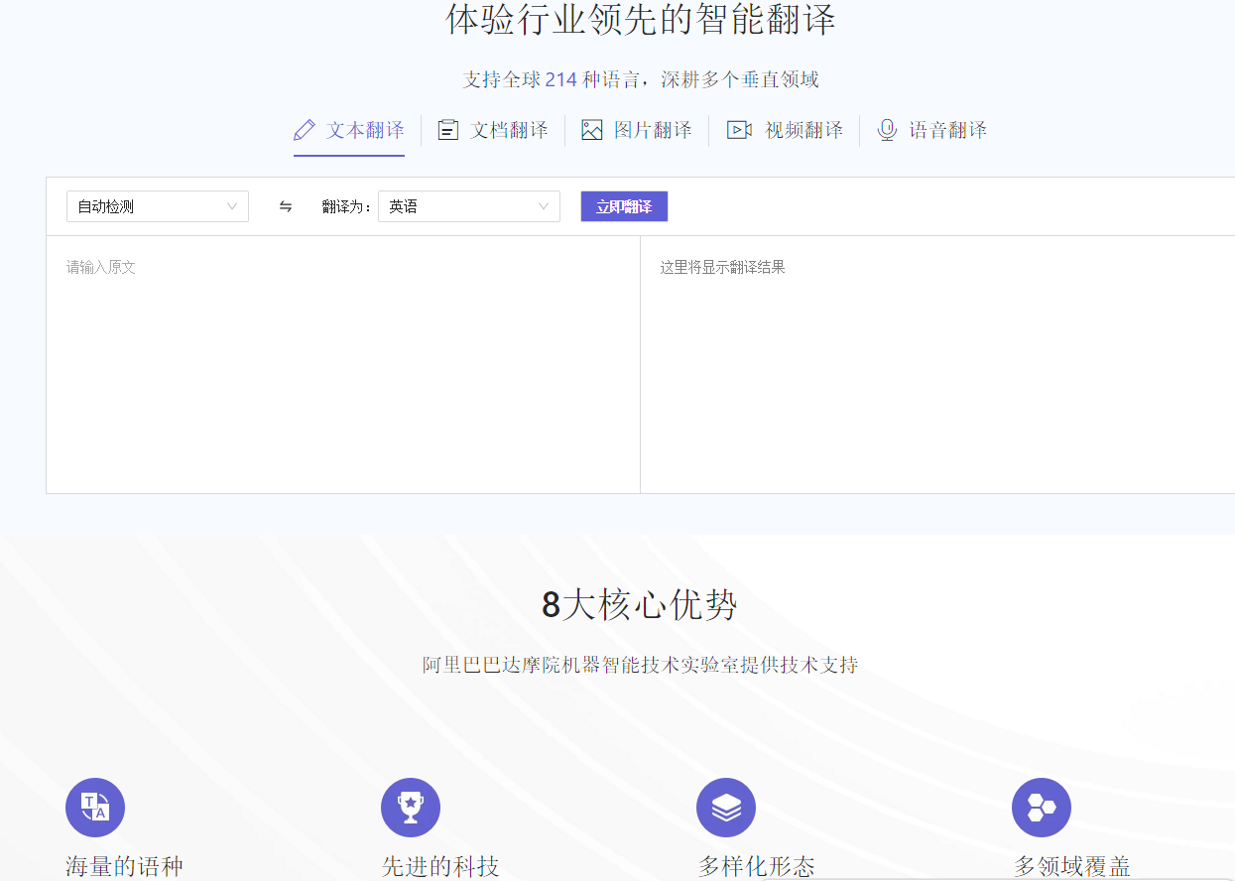The height and width of the screenshot is (881, 1235).
Task: Click the image translation picture icon
Action: 592,130
